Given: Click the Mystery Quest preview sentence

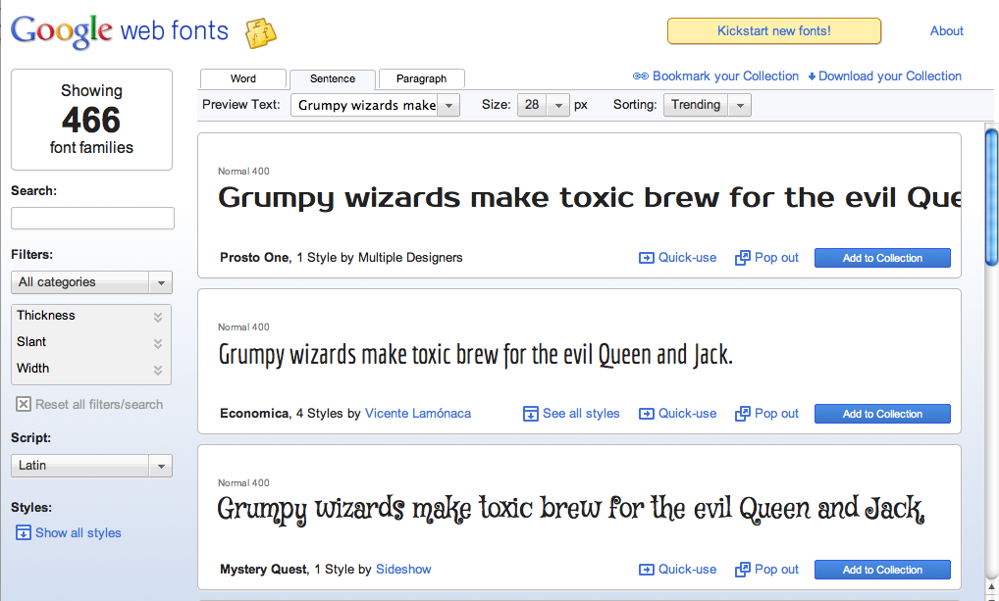Looking at the screenshot, I should coord(571,510).
